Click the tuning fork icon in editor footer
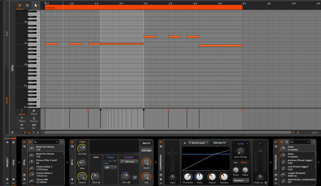Screen dimensions: 321x186 coord(34,133)
